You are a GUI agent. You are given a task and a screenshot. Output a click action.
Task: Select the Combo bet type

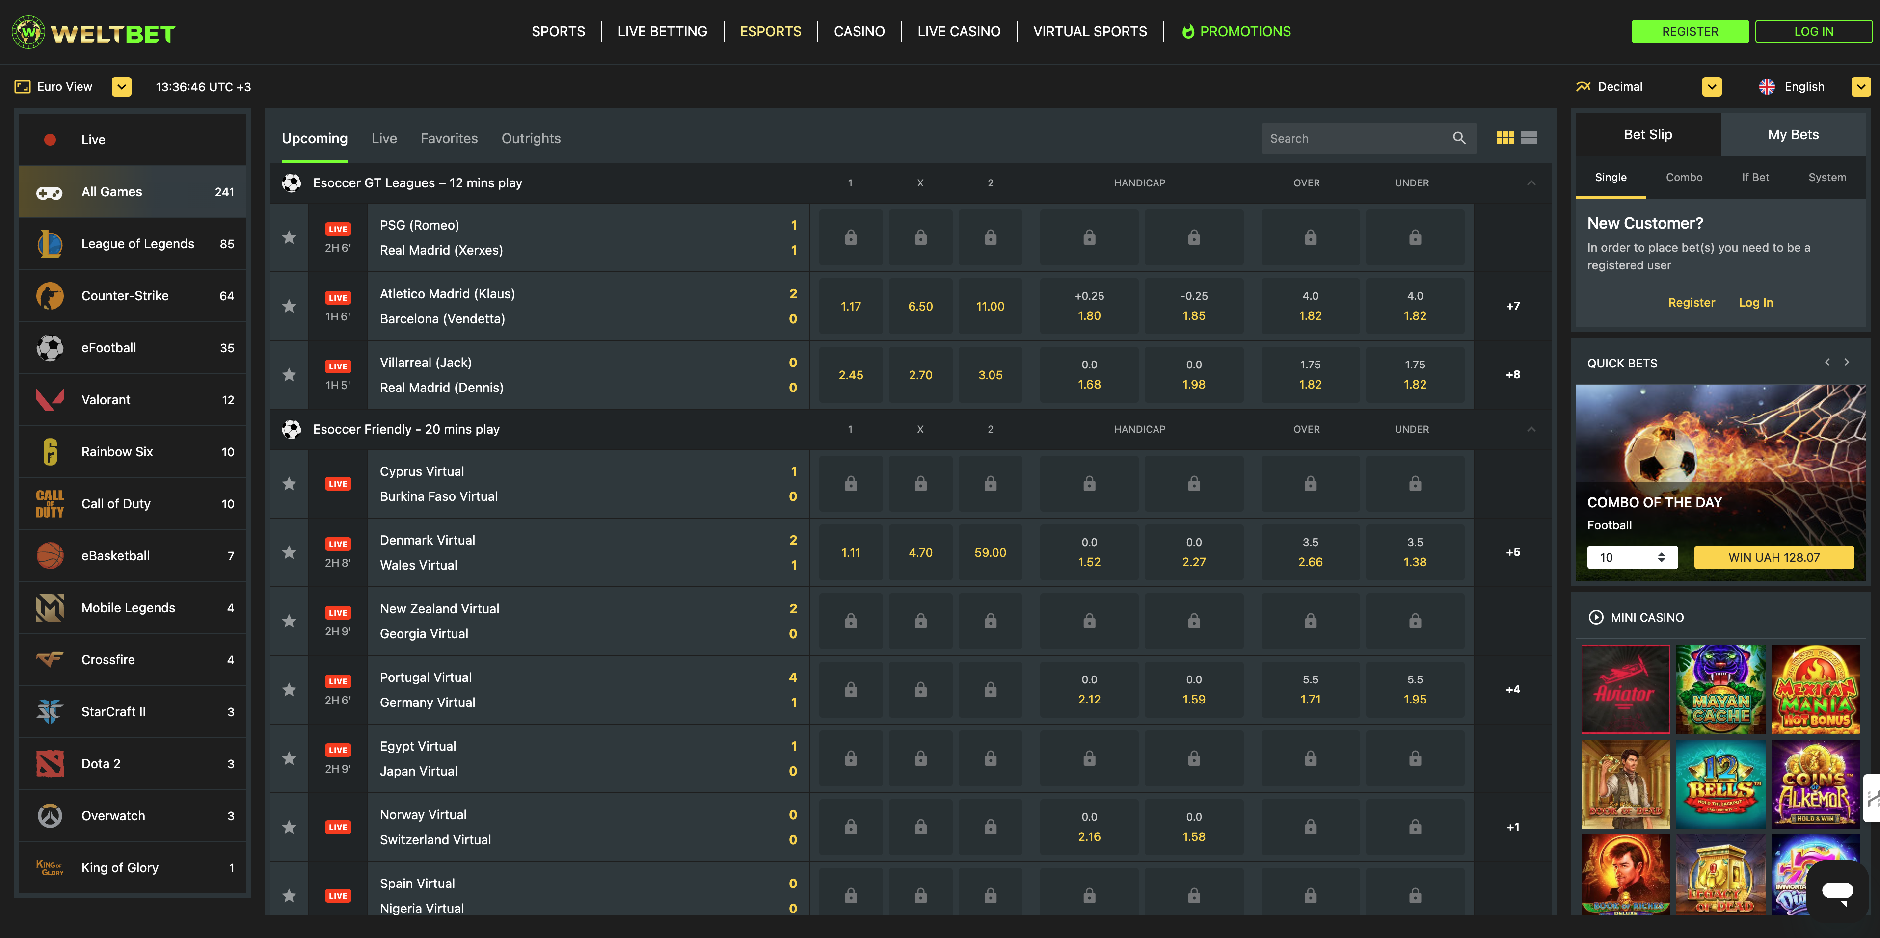pos(1684,177)
